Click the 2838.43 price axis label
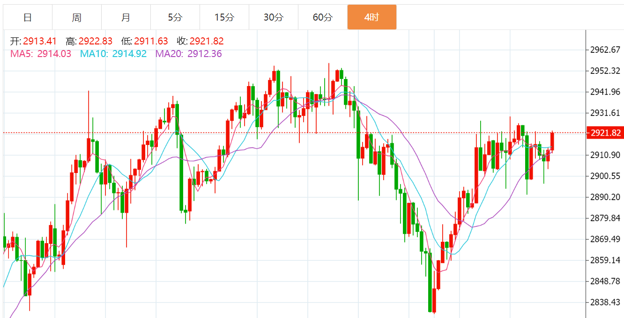The height and width of the screenshot is (318, 624). tap(606, 302)
